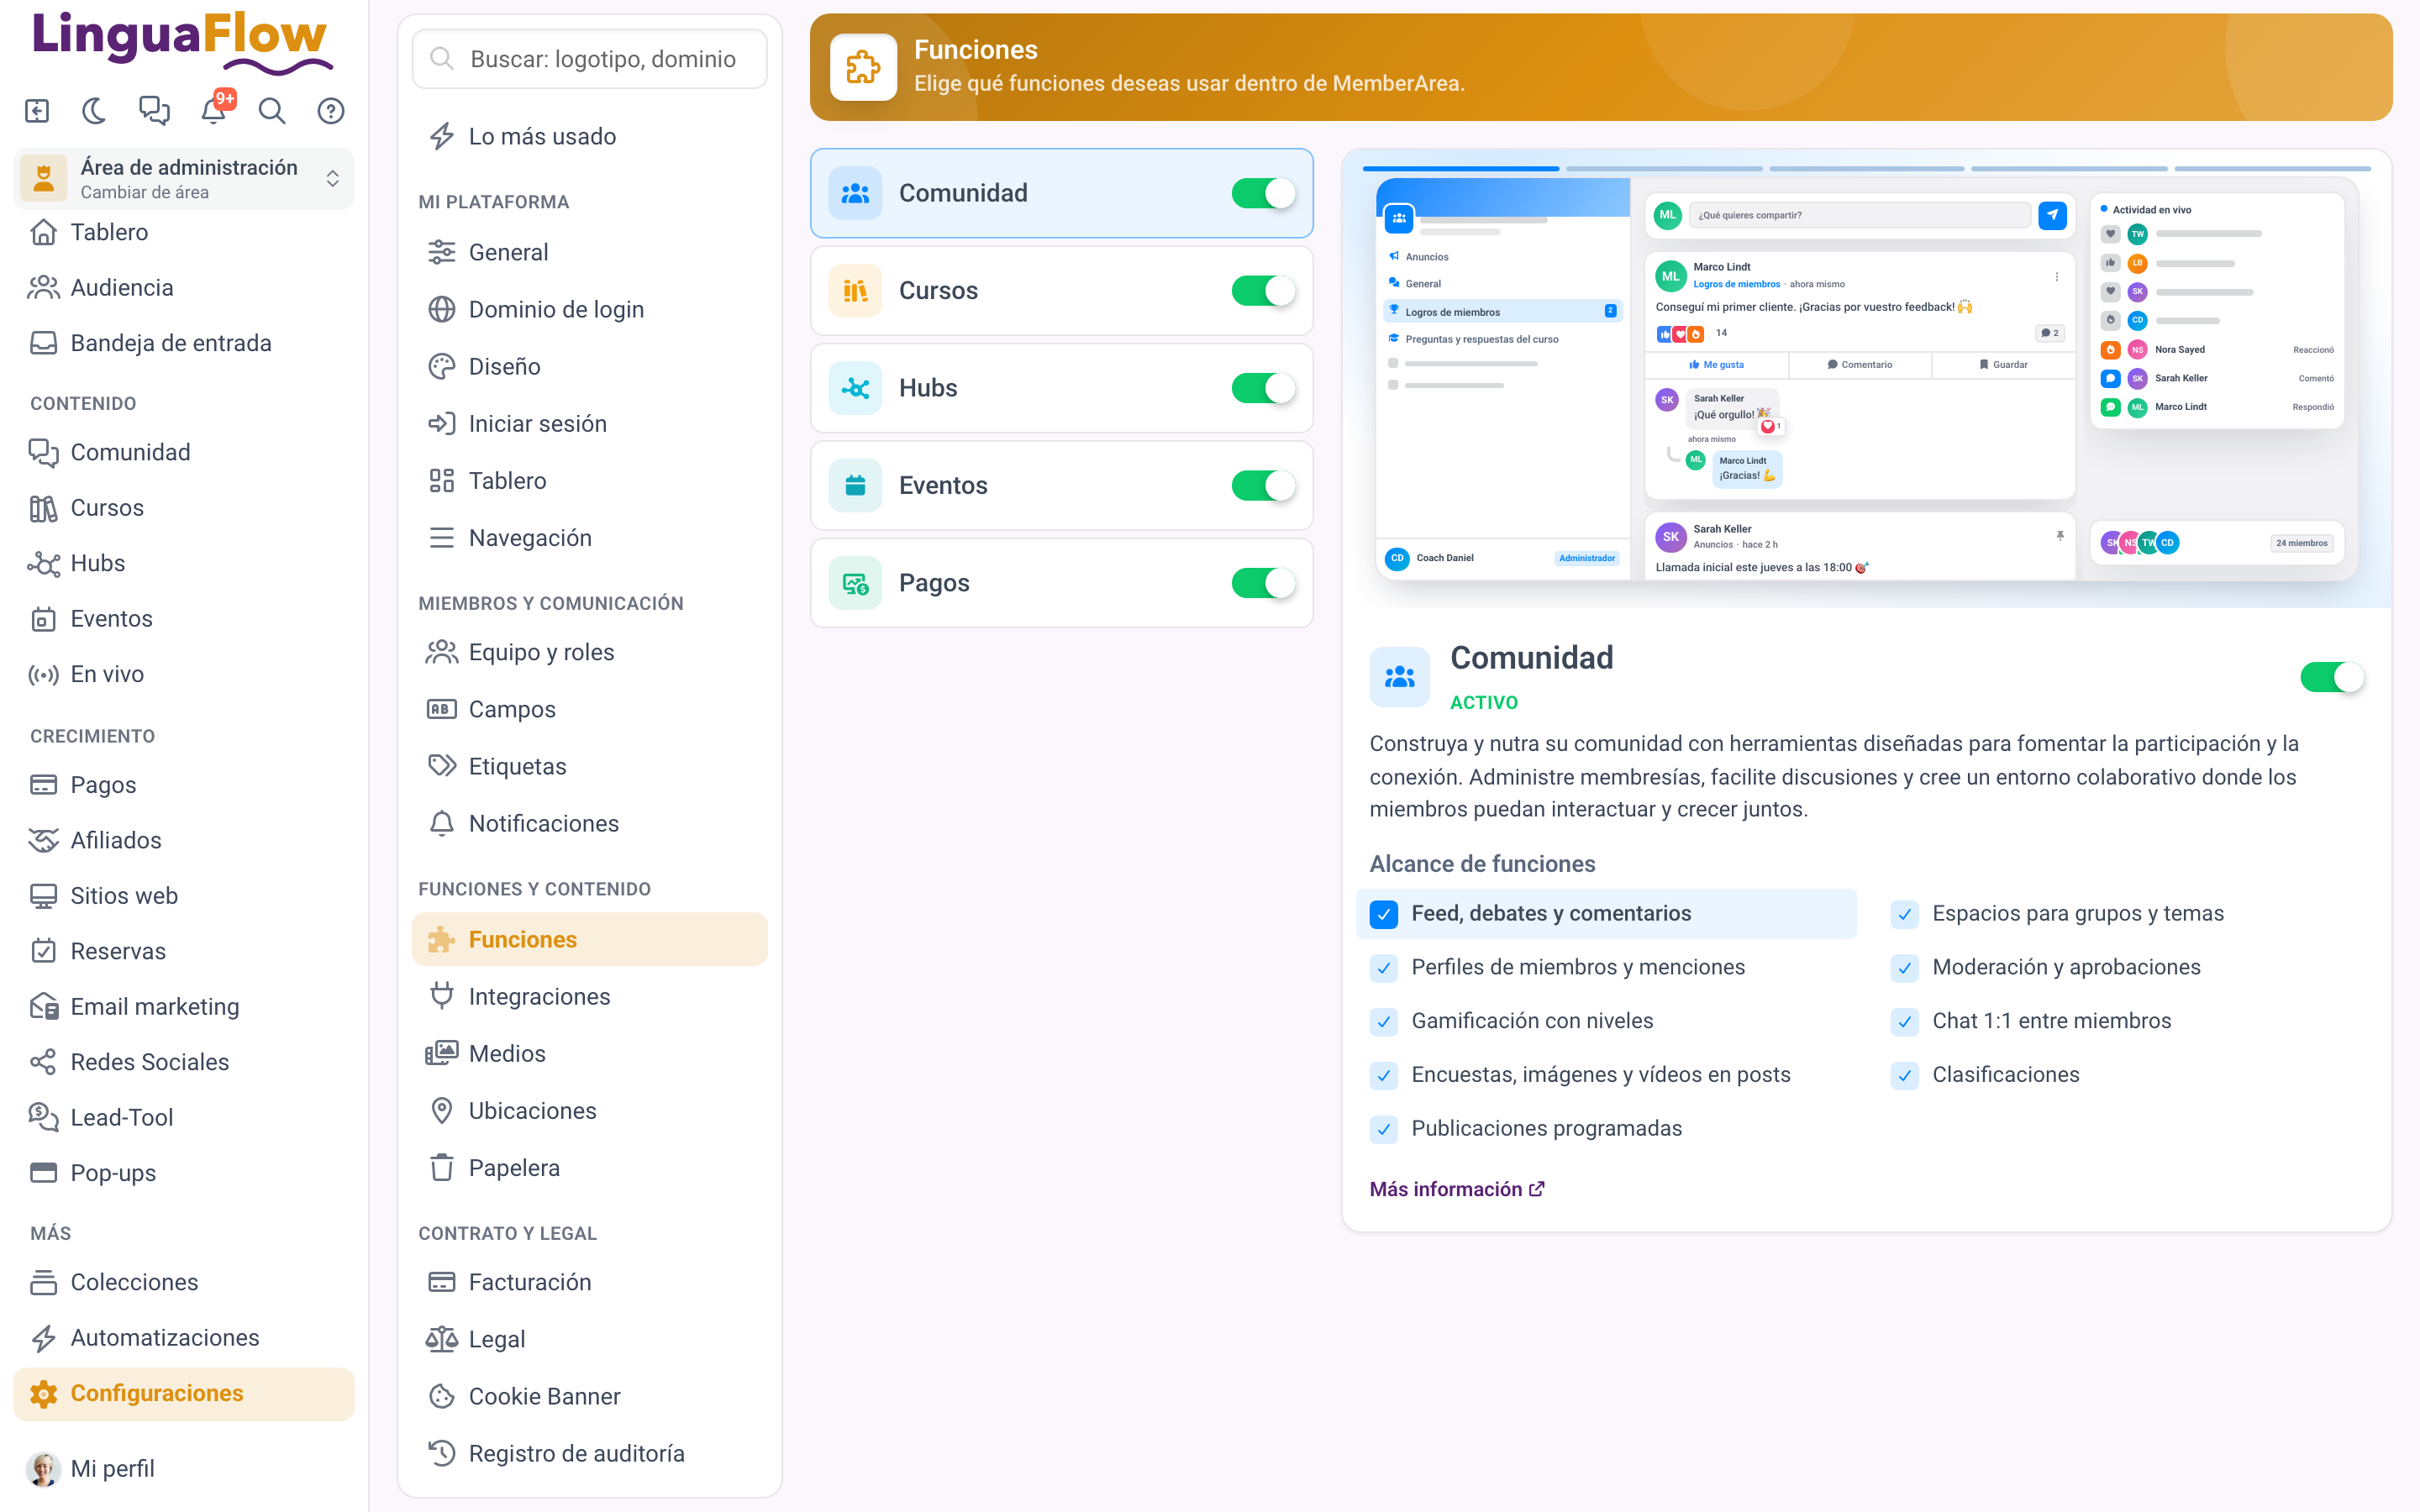The image size is (2420, 1512).
Task: Toggle the Cursos switch off
Action: pyautogui.click(x=1263, y=291)
